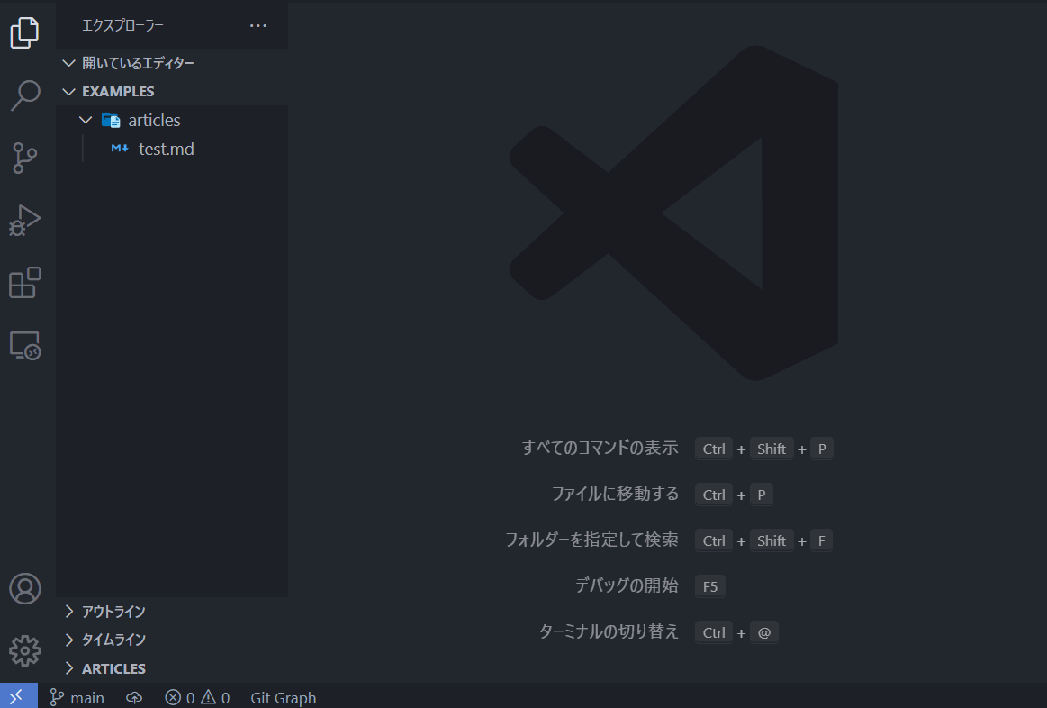Image resolution: width=1047 pixels, height=708 pixels.
Task: Click the ターミナルの切り替え label
Action: 609,631
